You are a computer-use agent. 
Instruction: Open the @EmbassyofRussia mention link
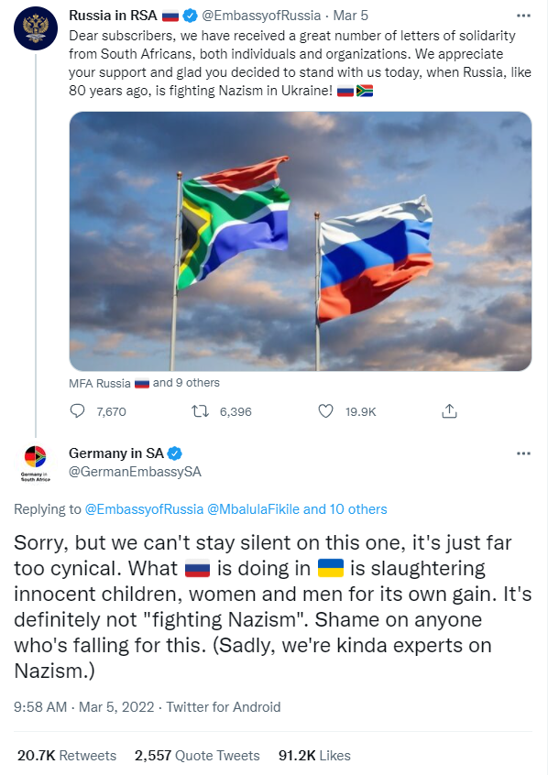pyautogui.click(x=144, y=509)
